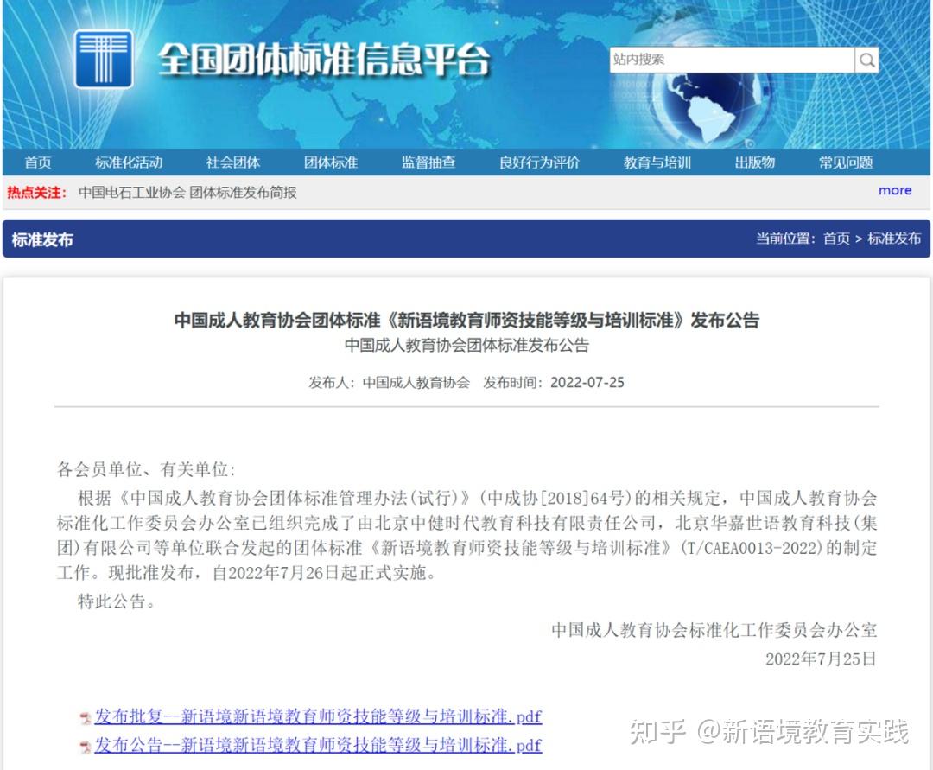This screenshot has width=933, height=770.
Task: Click PDF icon beside 发布公告 link
Action: 86,747
